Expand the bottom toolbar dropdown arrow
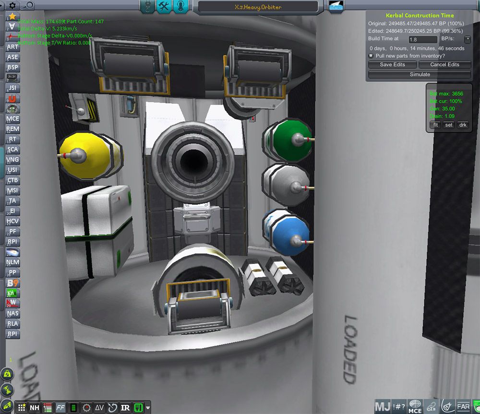The image size is (480, 414). [x=148, y=408]
